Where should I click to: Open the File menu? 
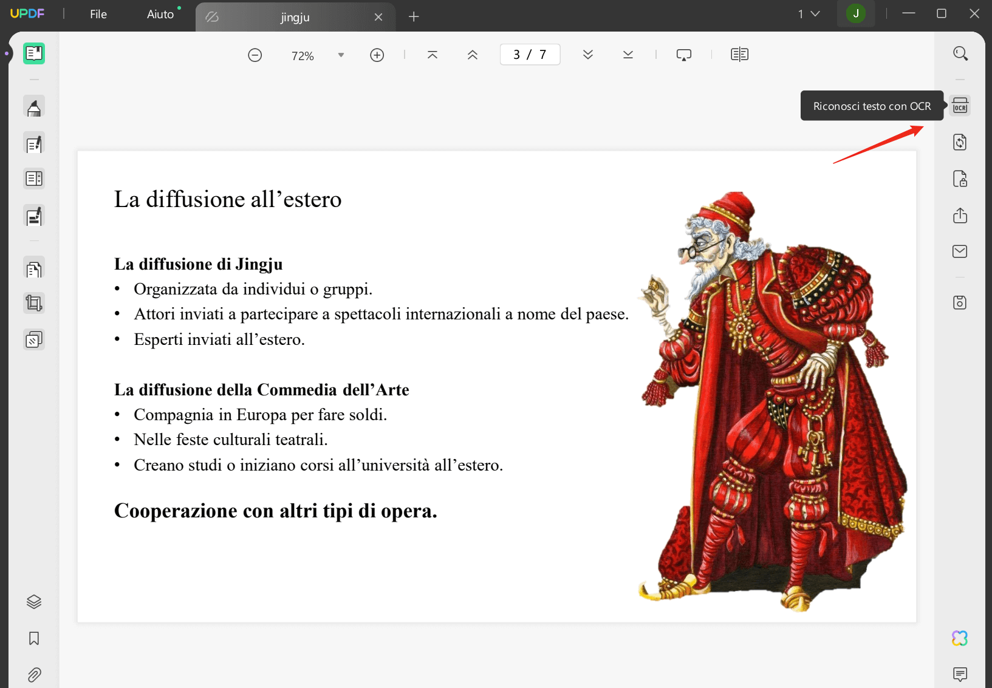[98, 14]
